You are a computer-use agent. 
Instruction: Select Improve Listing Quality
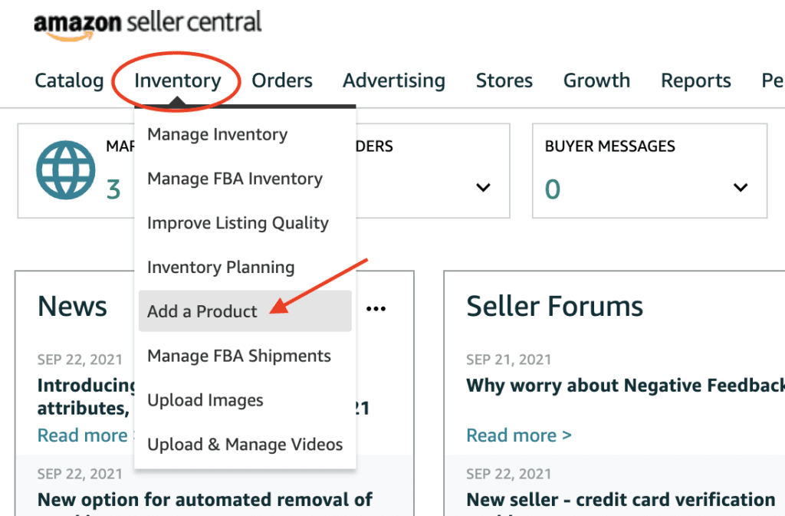point(238,223)
